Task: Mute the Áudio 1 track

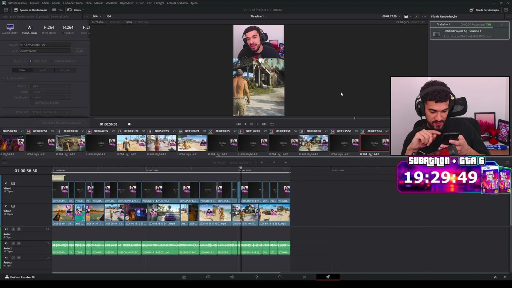Action: pyautogui.click(x=18, y=229)
